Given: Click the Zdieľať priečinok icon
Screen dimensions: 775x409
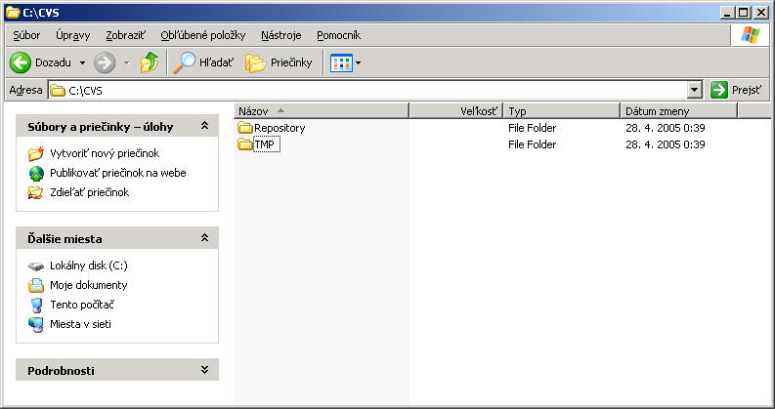Looking at the screenshot, I should point(35,192).
